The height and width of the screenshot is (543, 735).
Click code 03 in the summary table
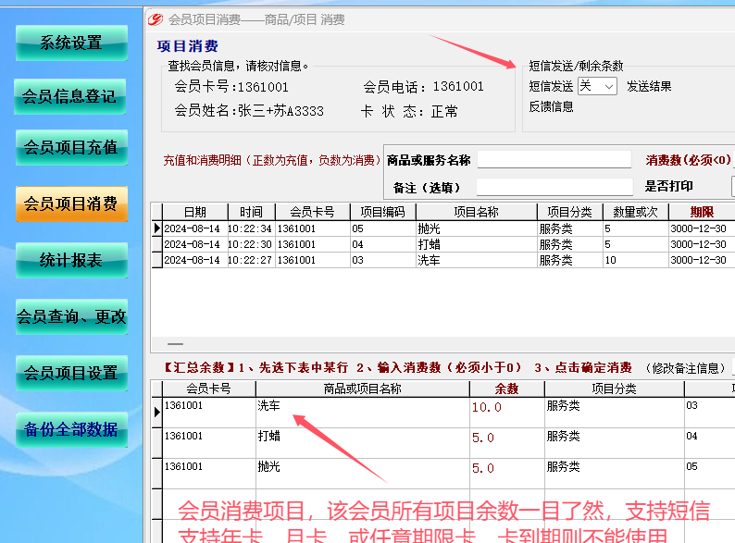pos(691,405)
